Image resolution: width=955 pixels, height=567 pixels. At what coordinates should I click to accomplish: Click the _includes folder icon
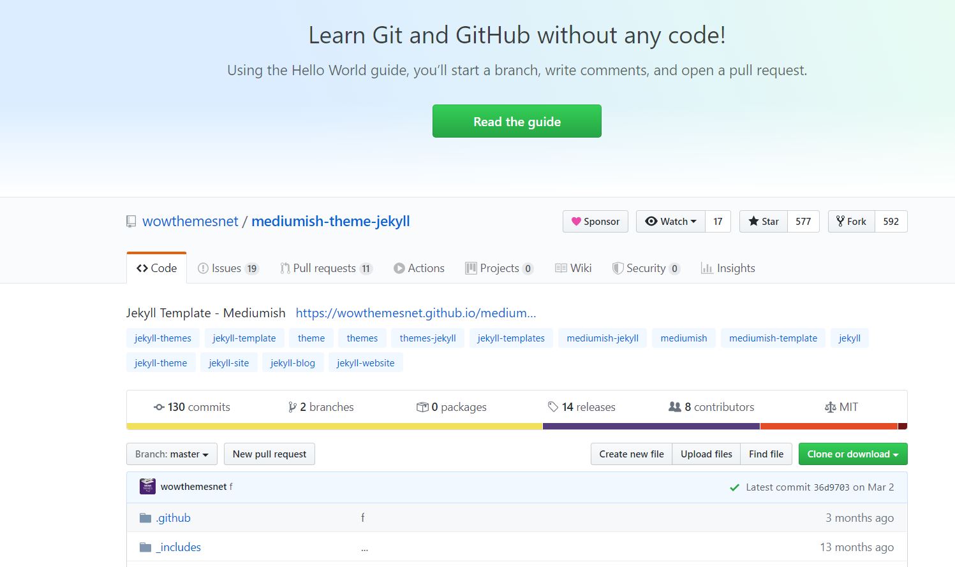145,547
